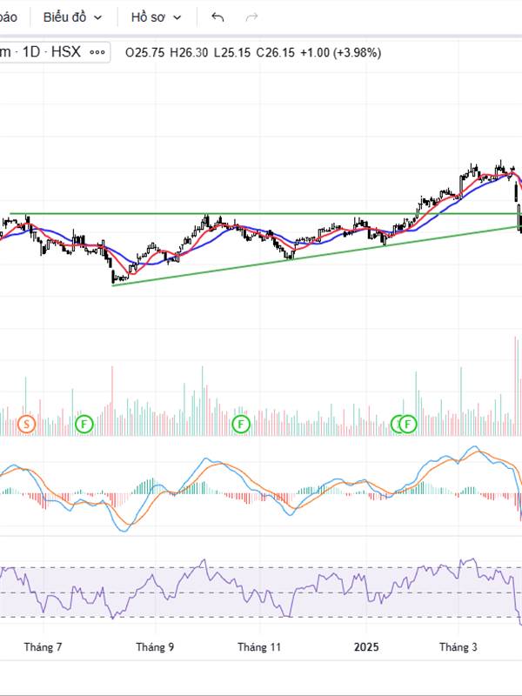
Task: Click the Tháng 3 time axis label
Action: [x=458, y=647]
